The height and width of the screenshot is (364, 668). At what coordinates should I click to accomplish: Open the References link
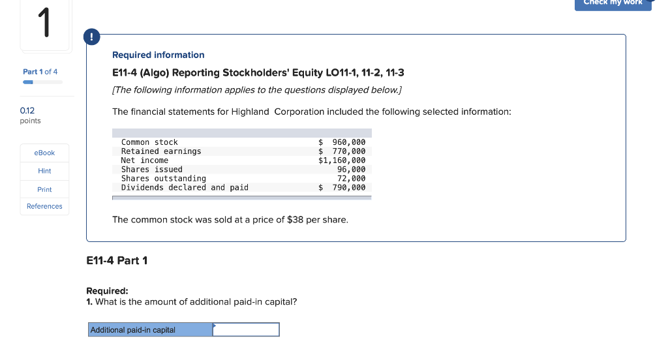[44, 206]
